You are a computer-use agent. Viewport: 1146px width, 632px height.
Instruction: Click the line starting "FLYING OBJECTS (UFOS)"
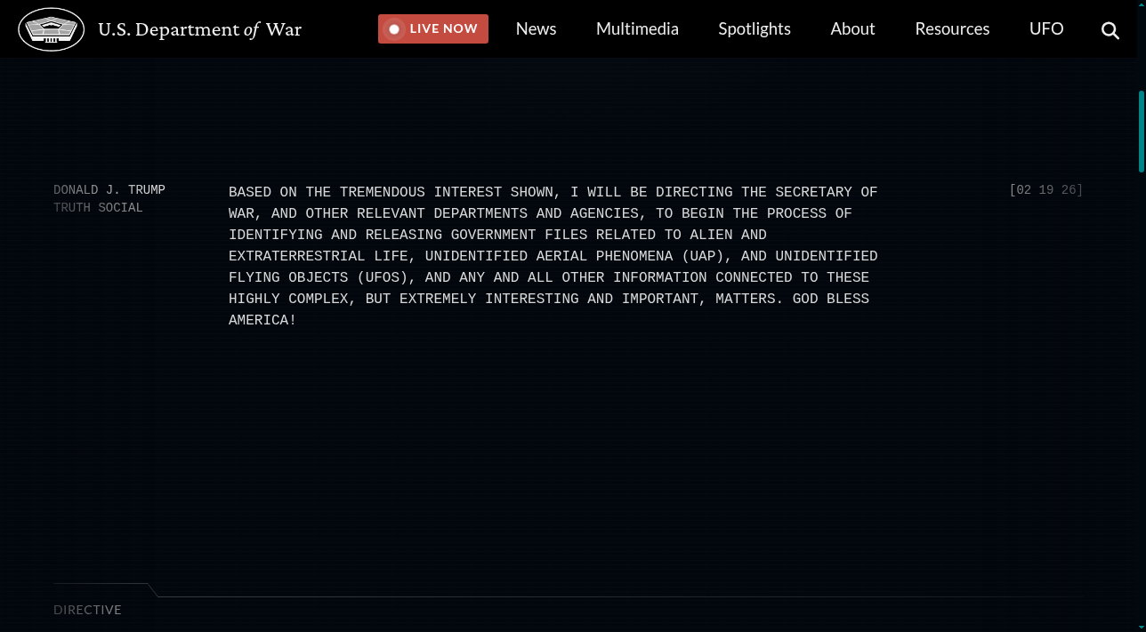[x=549, y=277]
